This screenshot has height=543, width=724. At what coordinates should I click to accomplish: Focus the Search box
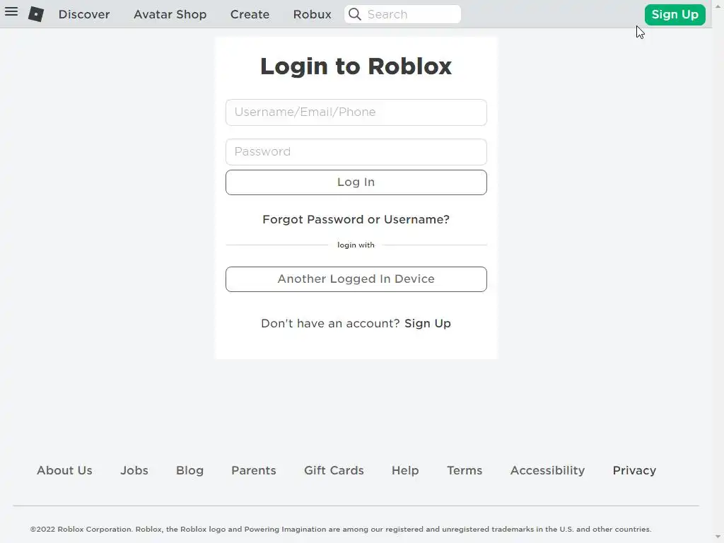coord(402,14)
